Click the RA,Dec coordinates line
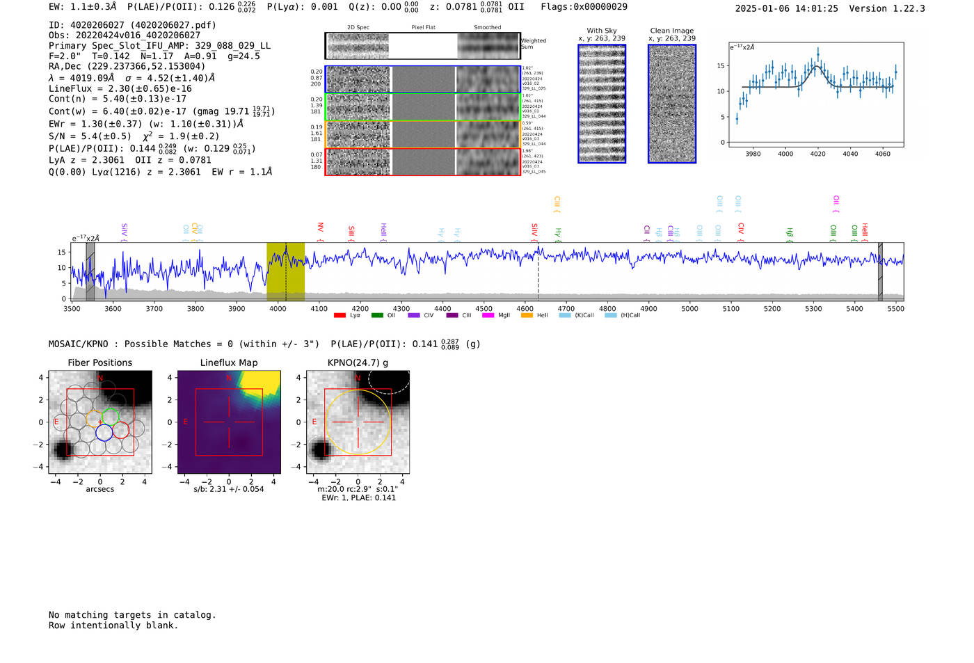974x663 pixels. coord(127,66)
